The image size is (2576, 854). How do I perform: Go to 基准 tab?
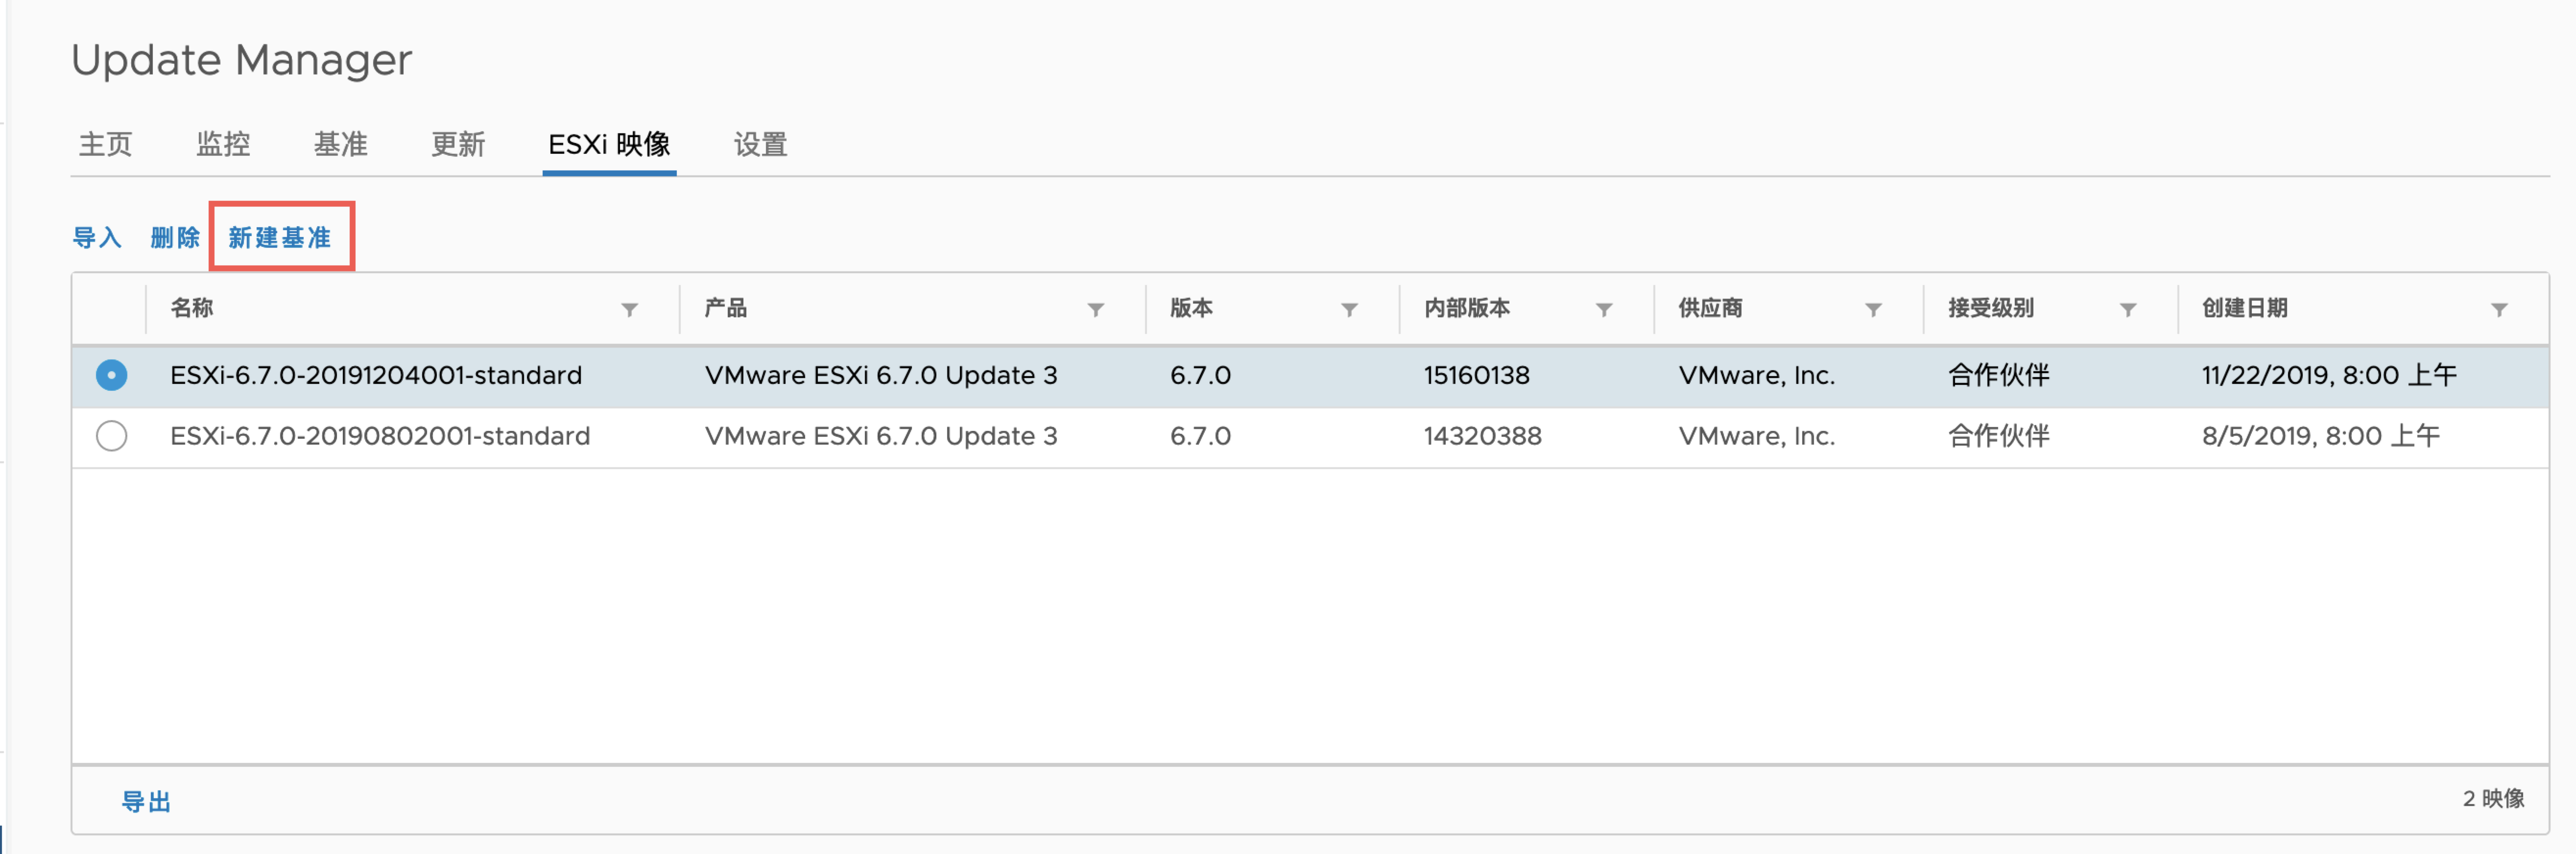coord(340,145)
